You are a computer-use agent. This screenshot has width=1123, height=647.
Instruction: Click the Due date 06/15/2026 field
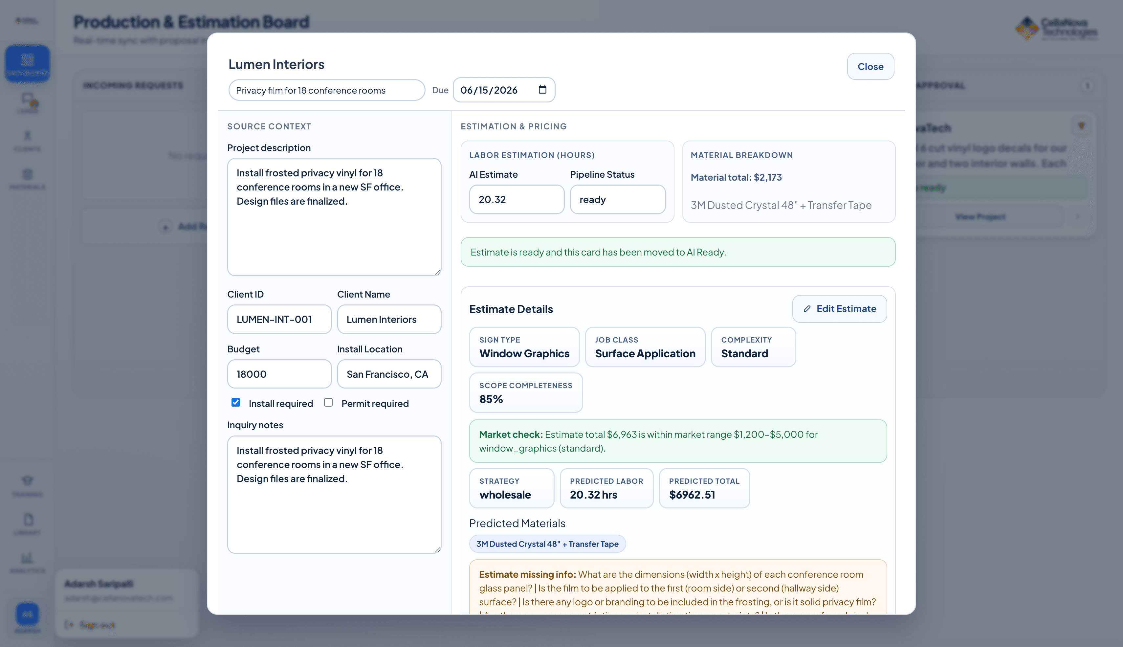[x=504, y=90]
